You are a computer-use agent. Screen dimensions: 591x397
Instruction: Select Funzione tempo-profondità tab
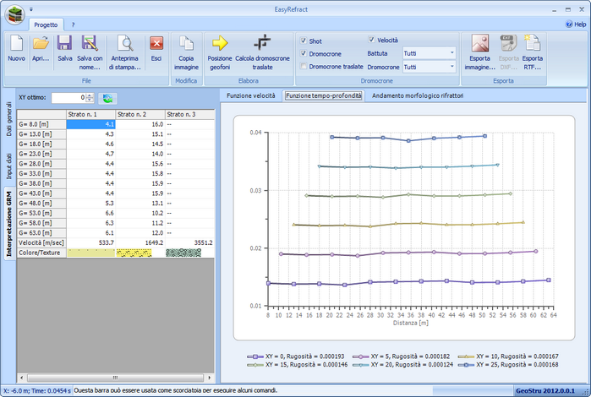(323, 95)
